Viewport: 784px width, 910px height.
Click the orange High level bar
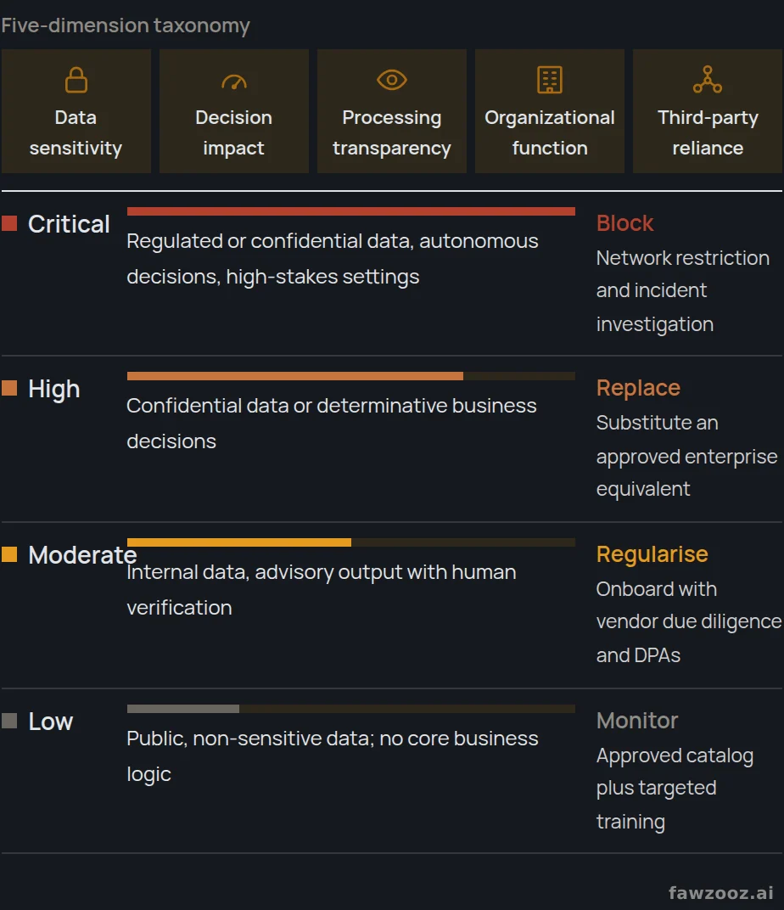point(295,376)
